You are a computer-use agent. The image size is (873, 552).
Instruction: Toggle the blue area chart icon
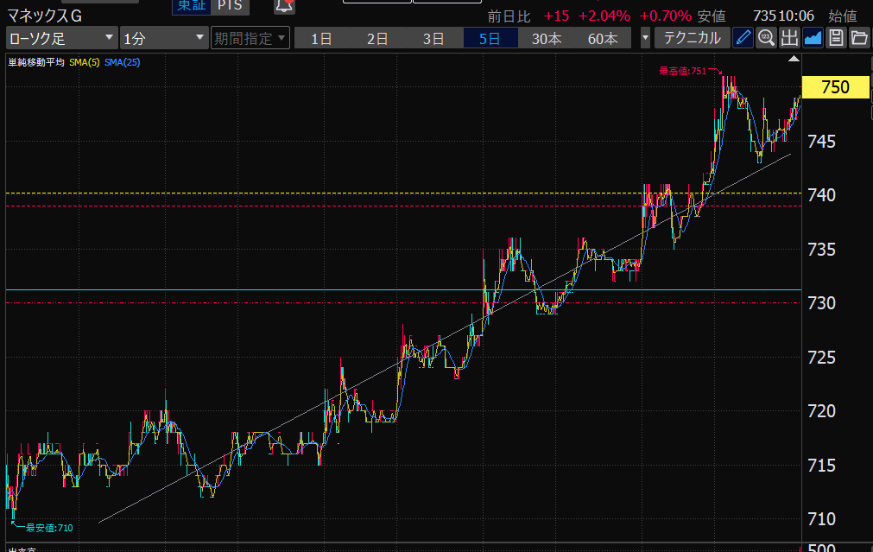pos(813,38)
